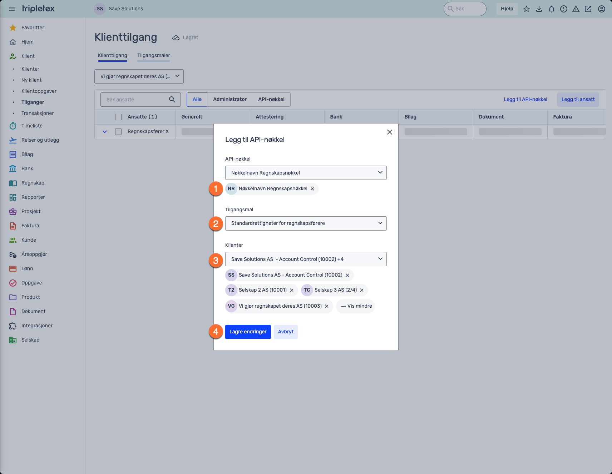The image size is (612, 474).
Task: Open the downloads icon in top bar
Action: pyautogui.click(x=539, y=9)
